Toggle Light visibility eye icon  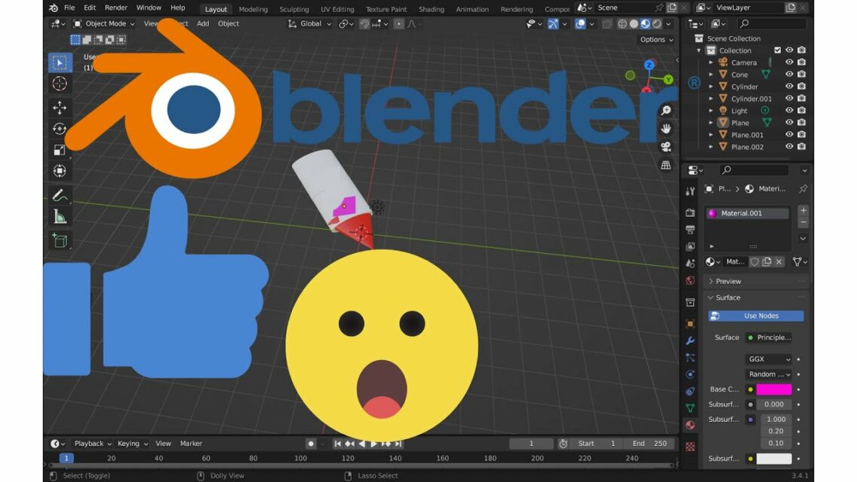(789, 110)
